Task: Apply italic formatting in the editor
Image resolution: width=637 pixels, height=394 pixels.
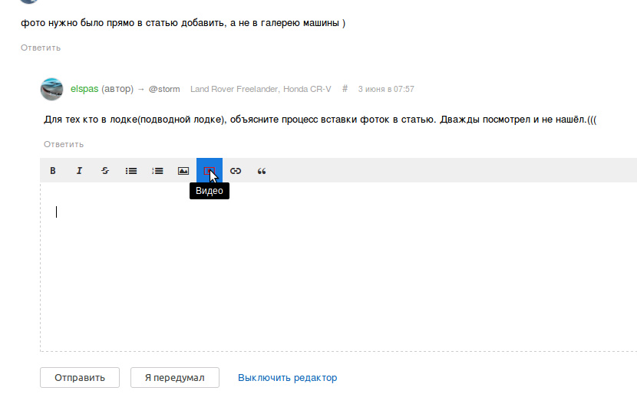Action: pyautogui.click(x=79, y=171)
